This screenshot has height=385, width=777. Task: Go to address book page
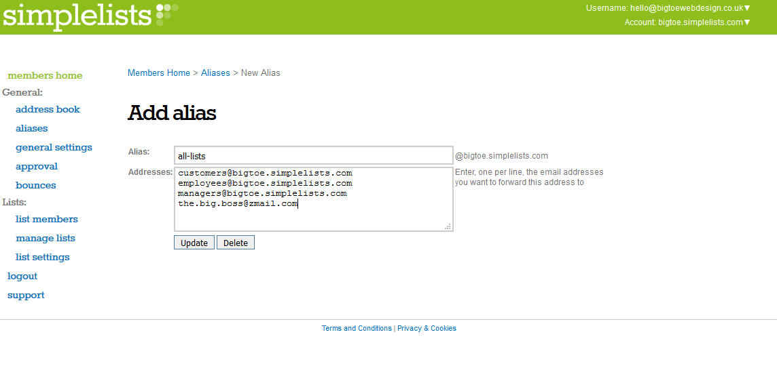(x=48, y=109)
